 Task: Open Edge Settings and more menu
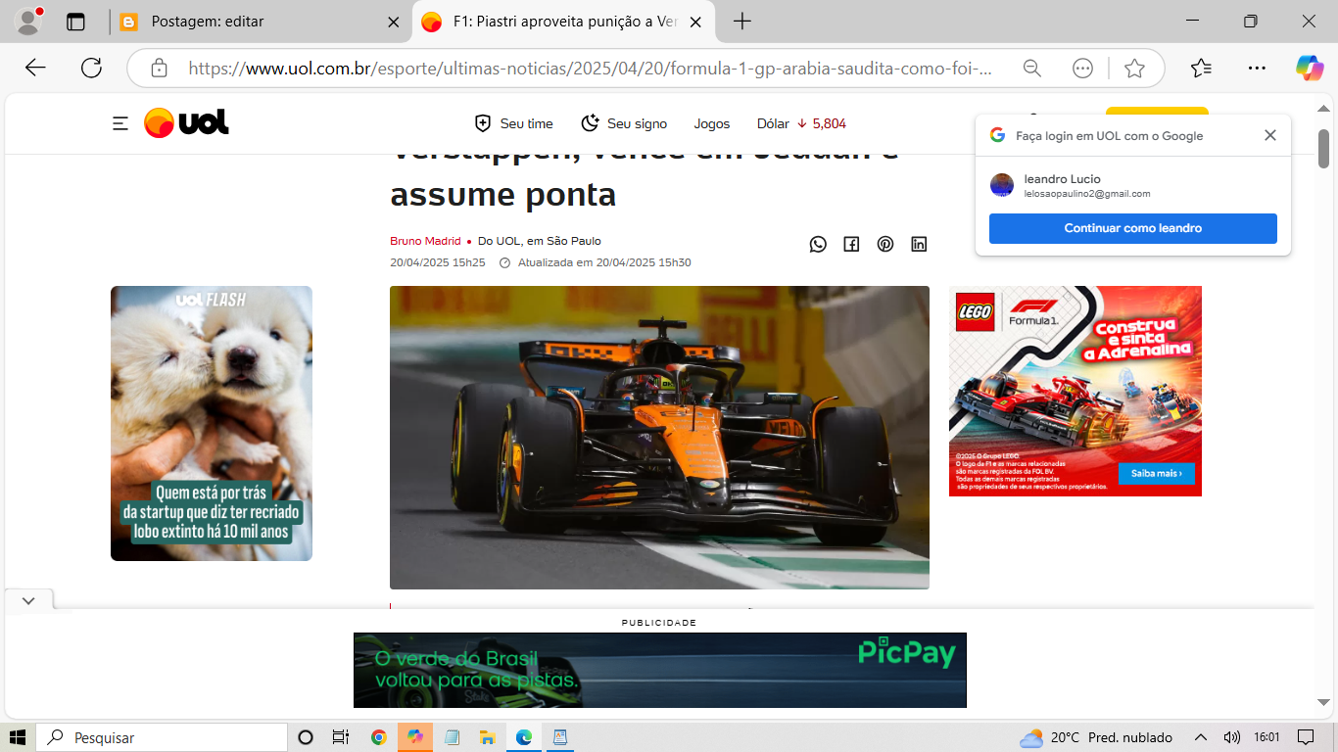click(x=1257, y=68)
